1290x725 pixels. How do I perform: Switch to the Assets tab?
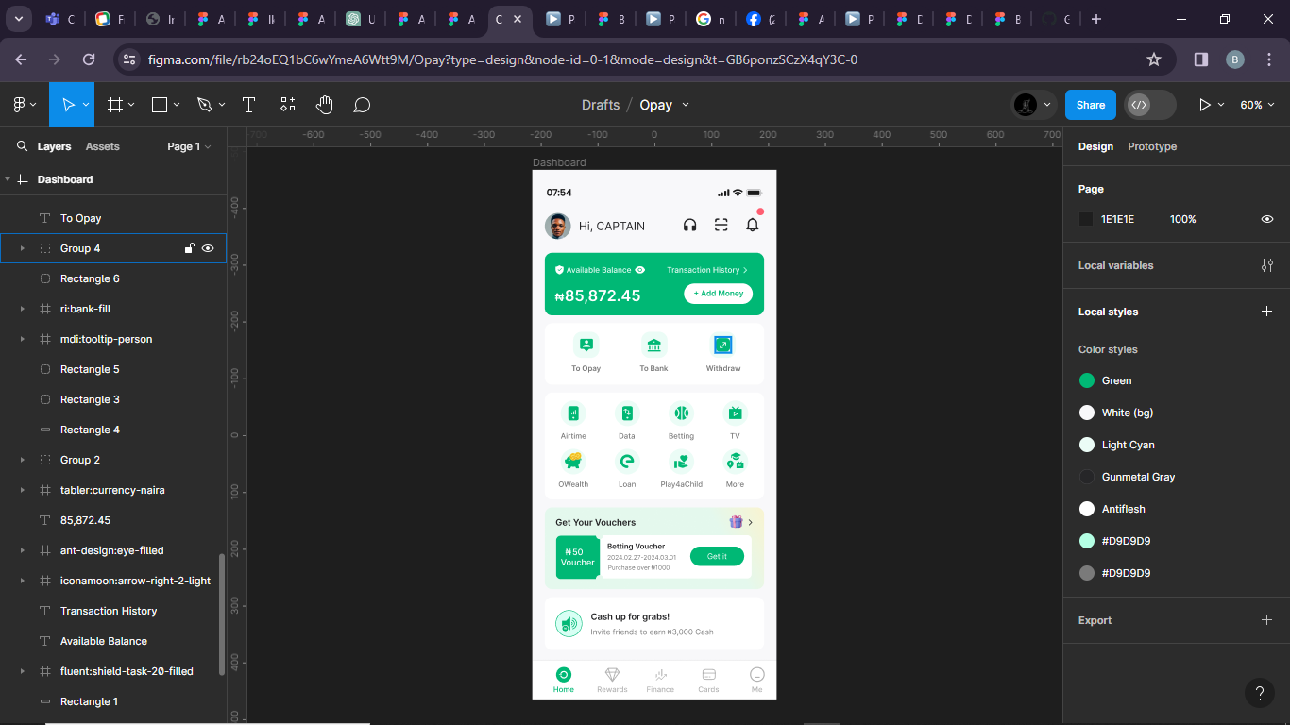click(102, 146)
